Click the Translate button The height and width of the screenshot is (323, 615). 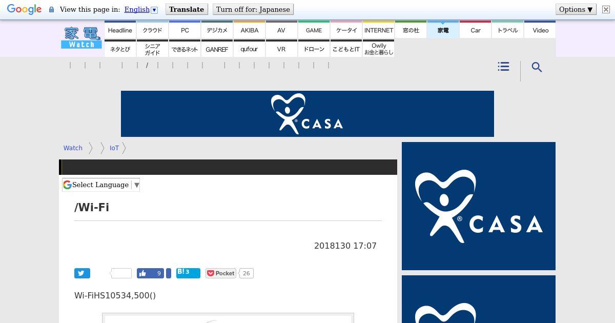(x=187, y=9)
